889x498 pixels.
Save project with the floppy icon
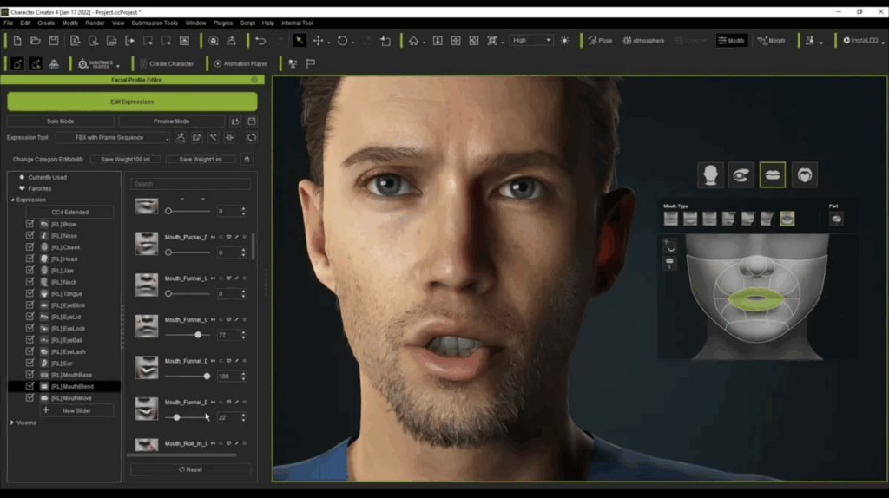pos(53,41)
